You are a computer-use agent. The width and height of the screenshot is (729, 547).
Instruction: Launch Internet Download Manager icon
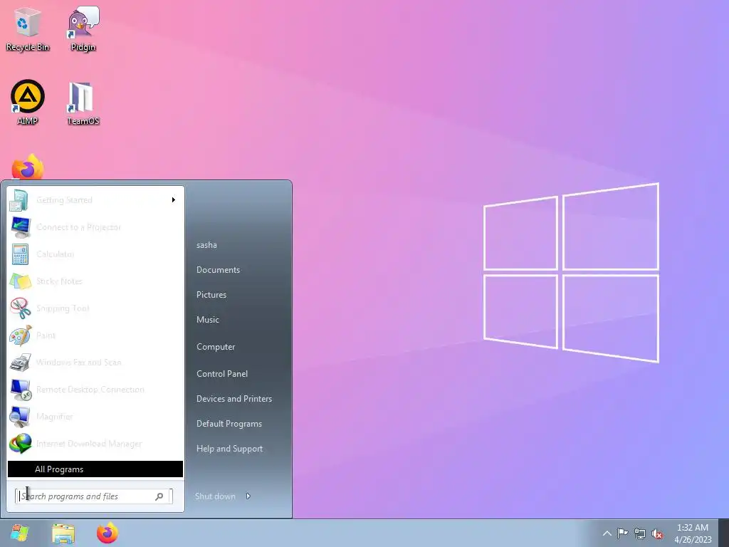click(x=20, y=443)
